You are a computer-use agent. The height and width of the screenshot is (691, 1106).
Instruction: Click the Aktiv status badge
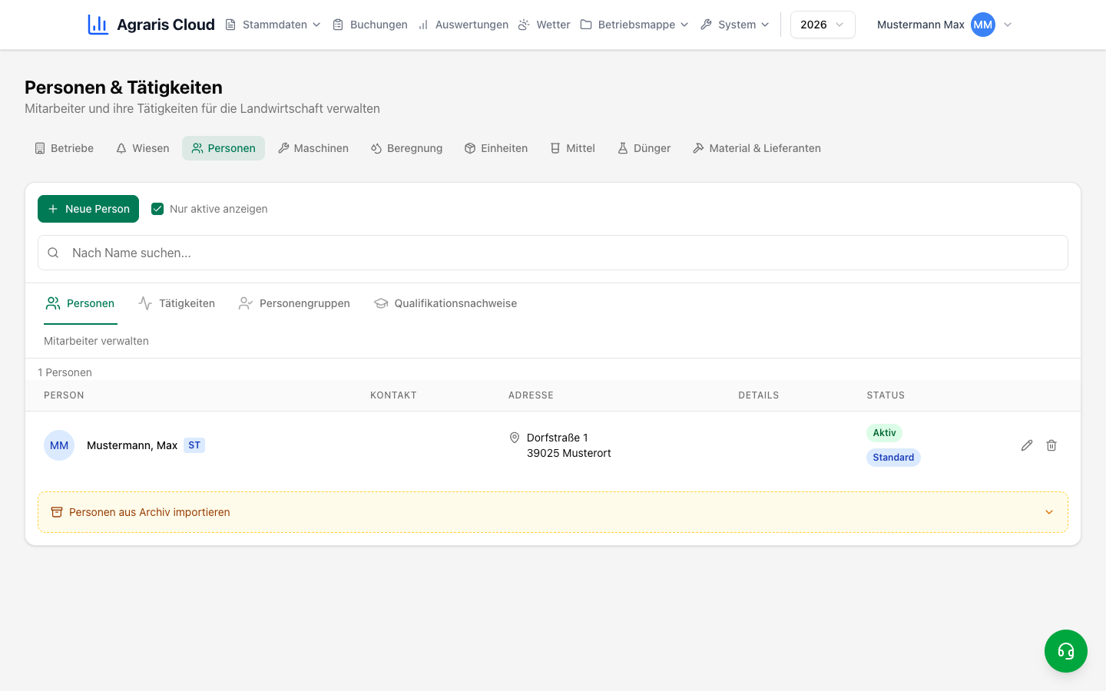pos(884,433)
